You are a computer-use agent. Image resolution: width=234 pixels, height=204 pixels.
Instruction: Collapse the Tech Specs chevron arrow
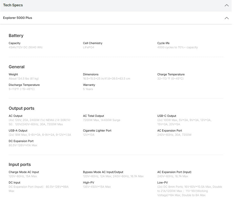click(226, 5)
